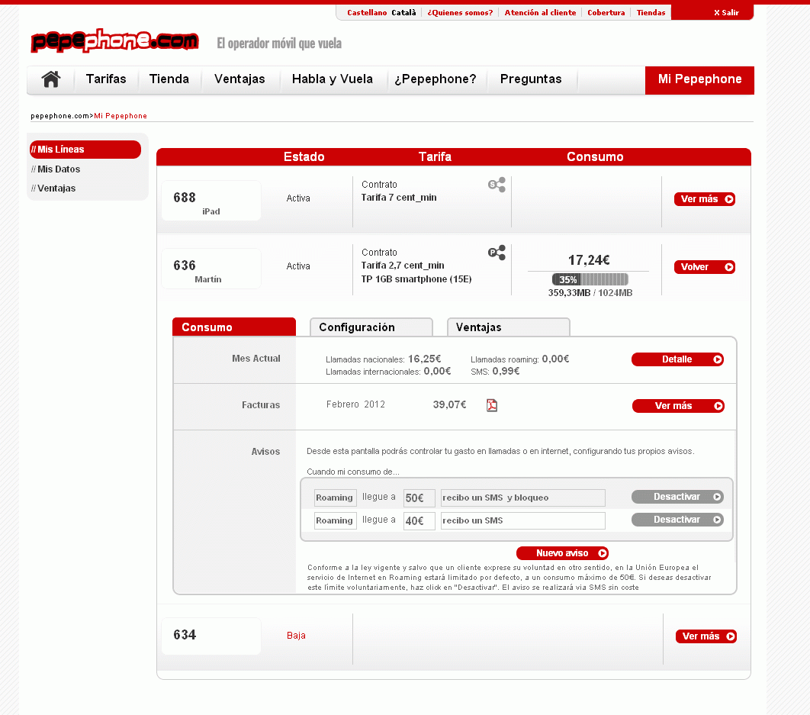Click Ver más for line 634
The width and height of the screenshot is (810, 715).
pos(706,636)
